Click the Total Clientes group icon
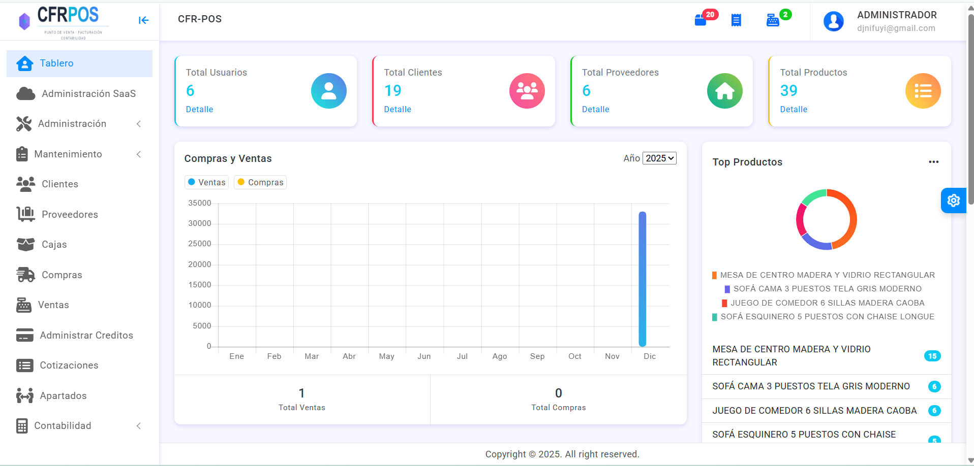The image size is (974, 466). (527, 91)
